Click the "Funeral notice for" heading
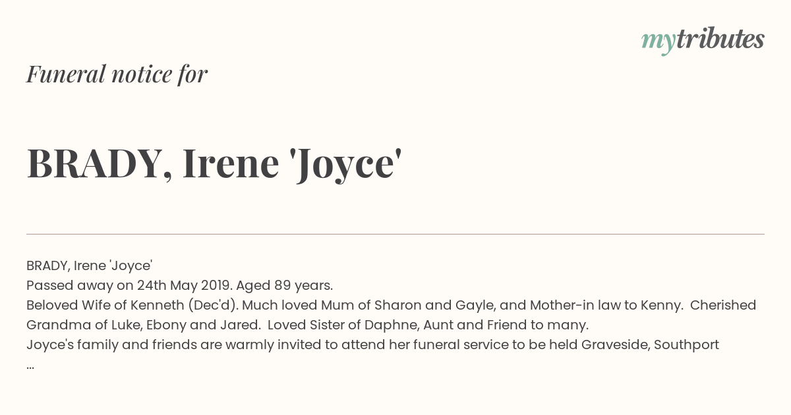 117,74
